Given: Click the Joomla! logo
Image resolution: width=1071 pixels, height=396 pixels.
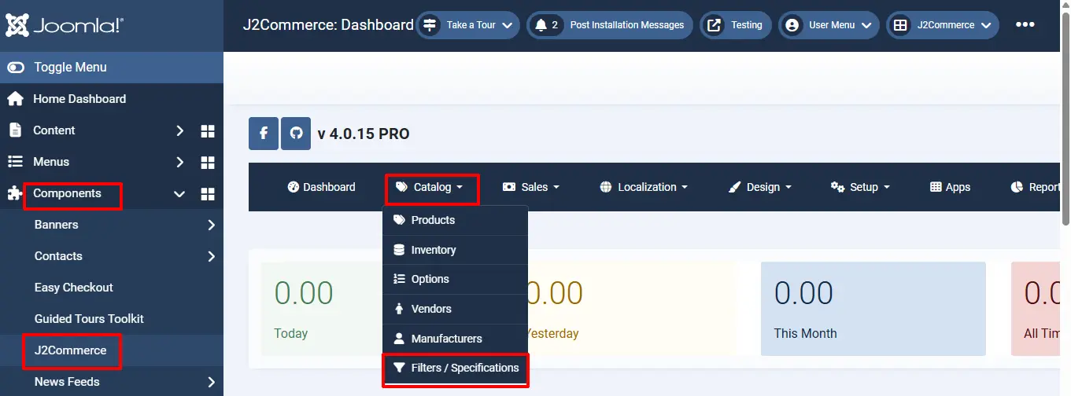Looking at the screenshot, I should coord(64,25).
